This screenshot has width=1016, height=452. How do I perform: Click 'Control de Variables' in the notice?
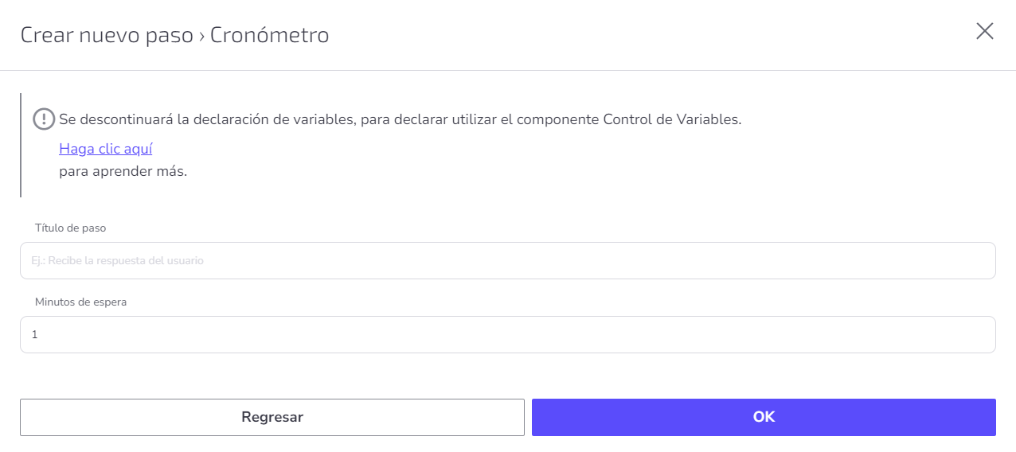coord(671,120)
